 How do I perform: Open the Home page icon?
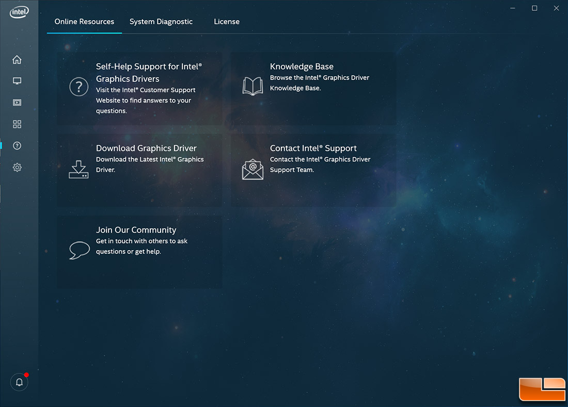[17, 59]
